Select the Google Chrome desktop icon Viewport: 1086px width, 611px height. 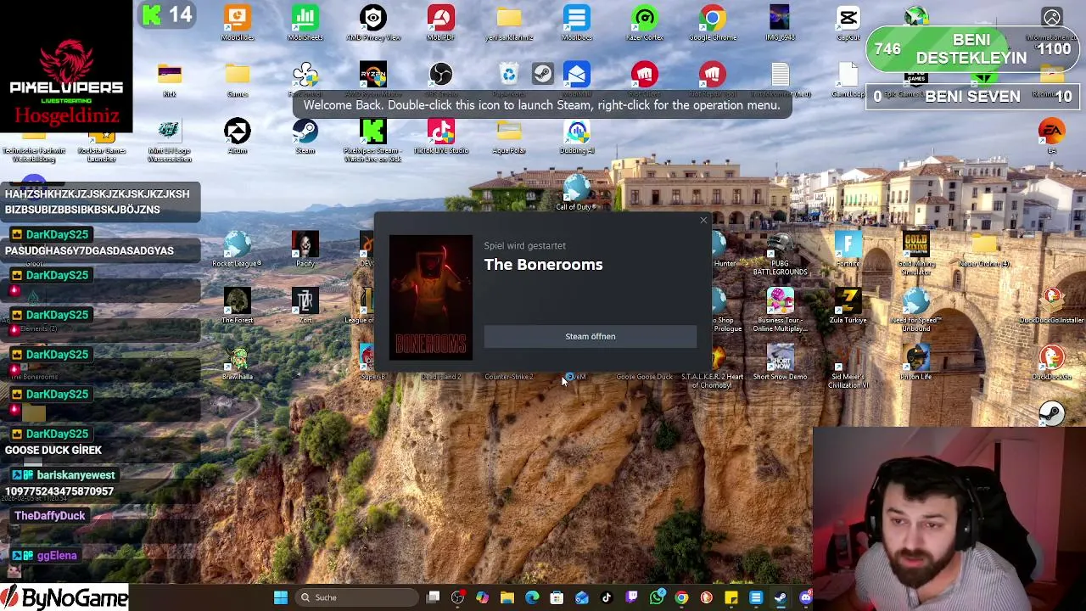point(713,23)
